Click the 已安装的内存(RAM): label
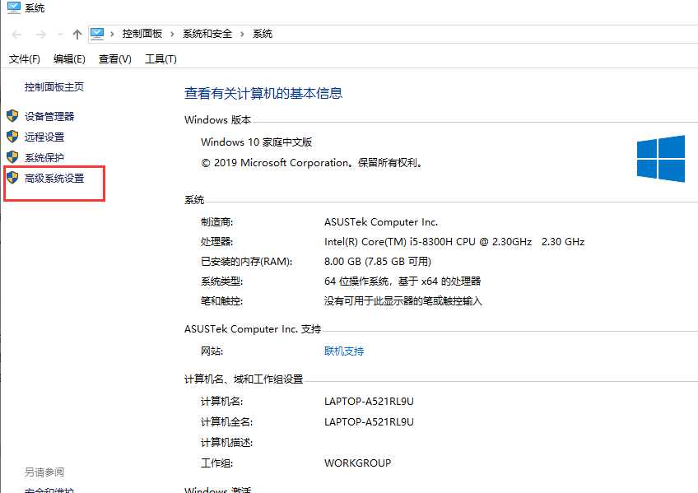The image size is (698, 493). 247,262
